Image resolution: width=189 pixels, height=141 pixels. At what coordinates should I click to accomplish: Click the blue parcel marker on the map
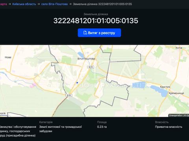77,83
